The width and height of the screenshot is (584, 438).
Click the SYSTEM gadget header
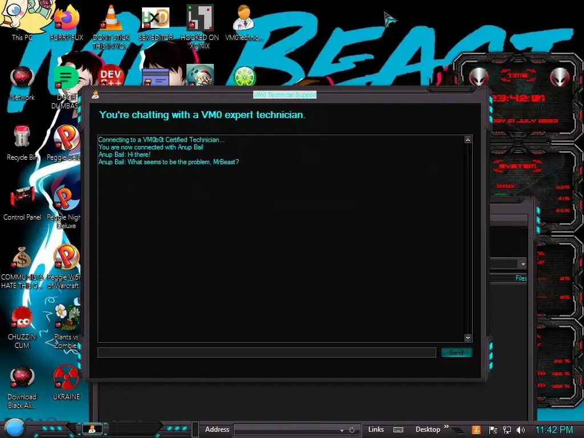518,166
